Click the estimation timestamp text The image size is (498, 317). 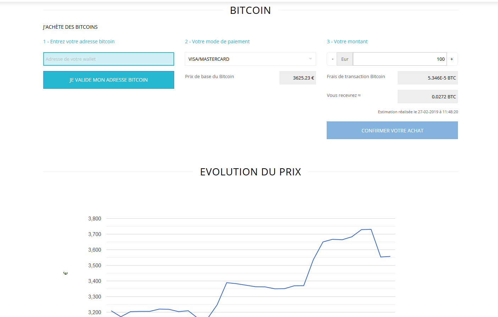[417, 111]
